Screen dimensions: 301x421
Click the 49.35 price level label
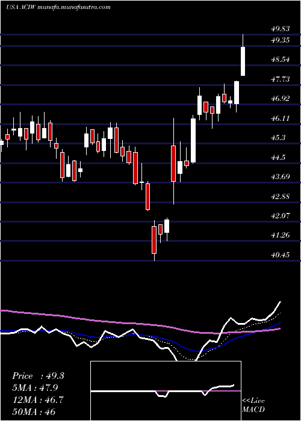[280, 40]
